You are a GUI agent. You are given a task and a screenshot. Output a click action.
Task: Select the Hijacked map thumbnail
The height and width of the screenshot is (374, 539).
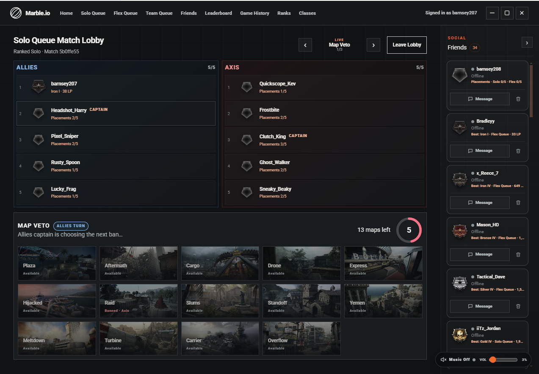57,301
